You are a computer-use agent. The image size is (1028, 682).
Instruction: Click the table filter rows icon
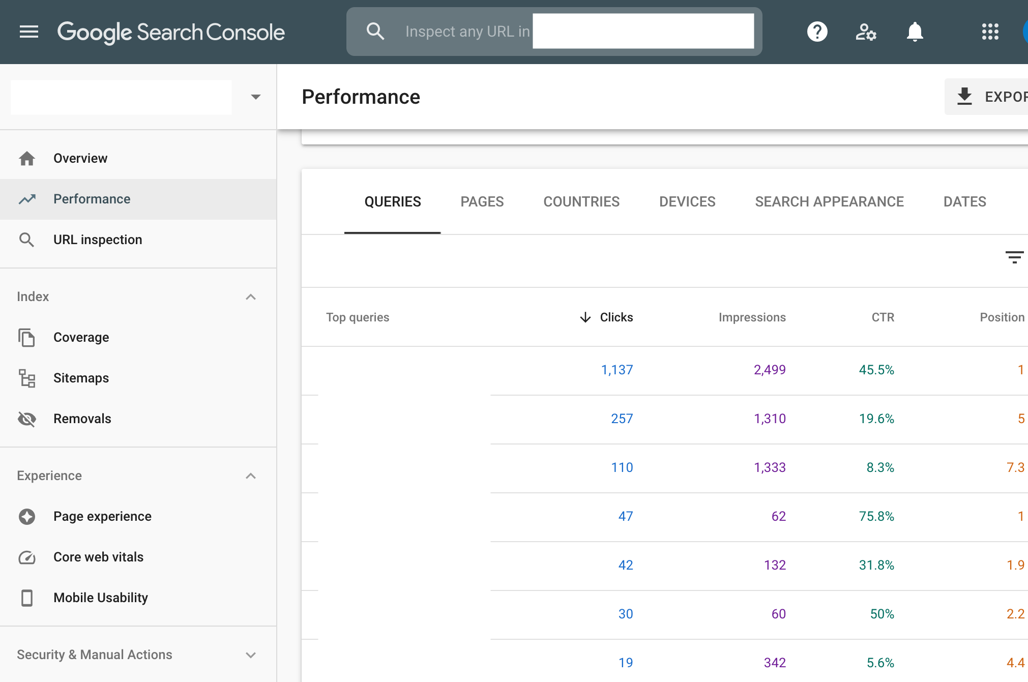(x=1014, y=257)
